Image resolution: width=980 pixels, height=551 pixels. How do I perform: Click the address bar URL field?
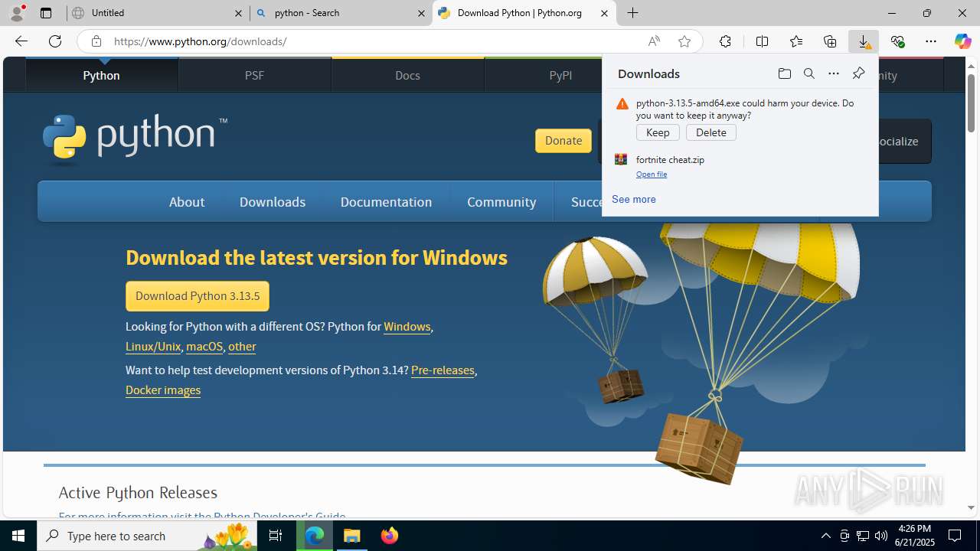375,41
